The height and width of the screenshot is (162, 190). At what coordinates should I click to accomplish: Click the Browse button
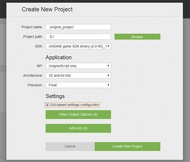(137, 37)
